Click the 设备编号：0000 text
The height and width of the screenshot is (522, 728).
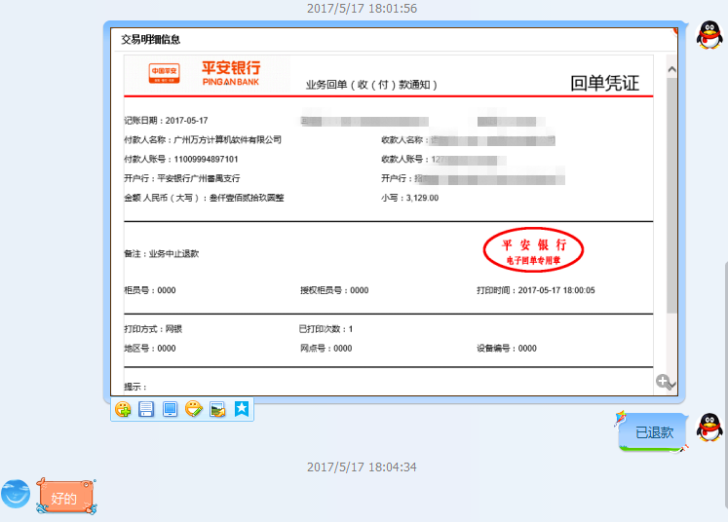[507, 349]
